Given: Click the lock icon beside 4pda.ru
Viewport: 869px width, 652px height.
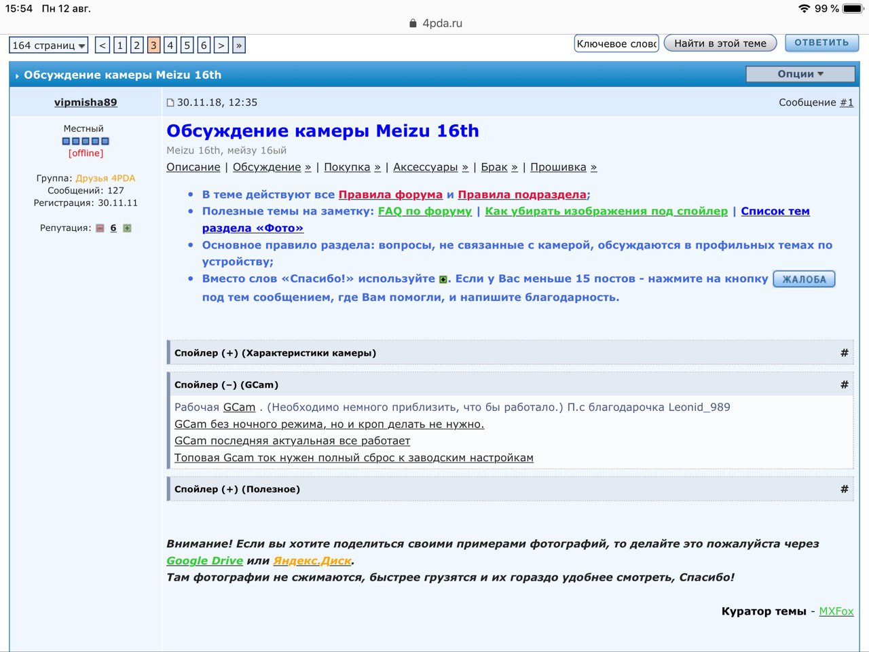Looking at the screenshot, I should point(413,23).
